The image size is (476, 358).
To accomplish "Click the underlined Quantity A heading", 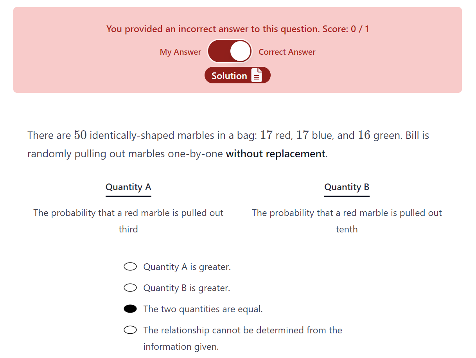I will 128,187.
